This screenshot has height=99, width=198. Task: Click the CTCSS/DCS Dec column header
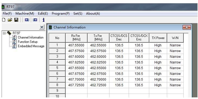point(119,38)
